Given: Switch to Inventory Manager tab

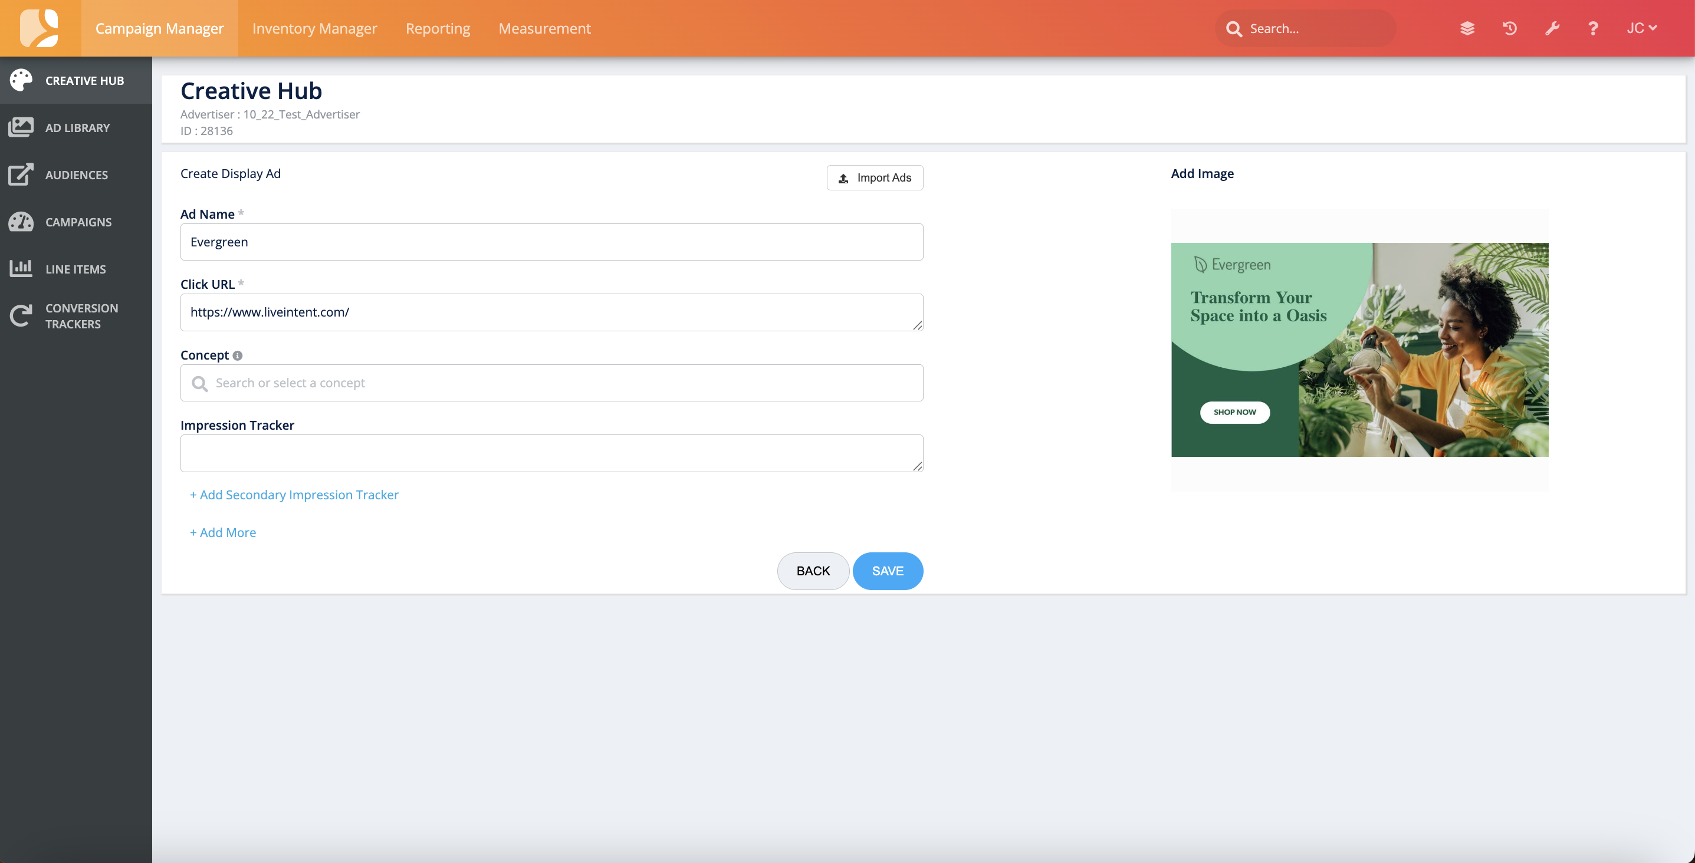Looking at the screenshot, I should point(314,28).
